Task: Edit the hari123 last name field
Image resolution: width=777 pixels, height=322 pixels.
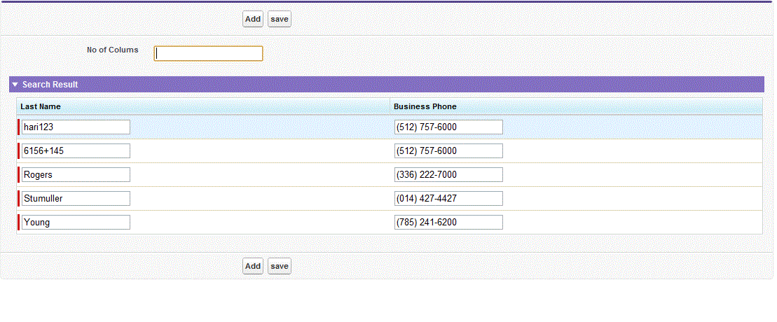Action: (76, 127)
